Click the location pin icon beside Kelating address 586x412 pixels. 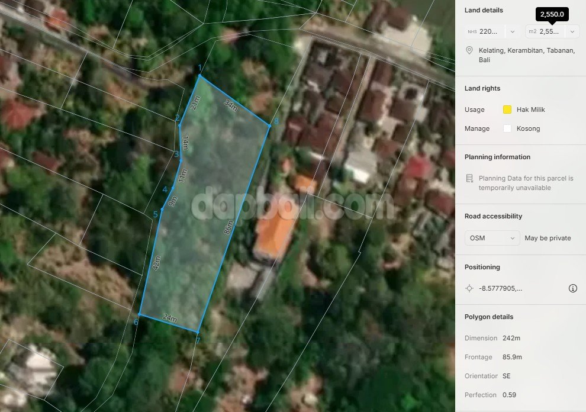tap(469, 51)
